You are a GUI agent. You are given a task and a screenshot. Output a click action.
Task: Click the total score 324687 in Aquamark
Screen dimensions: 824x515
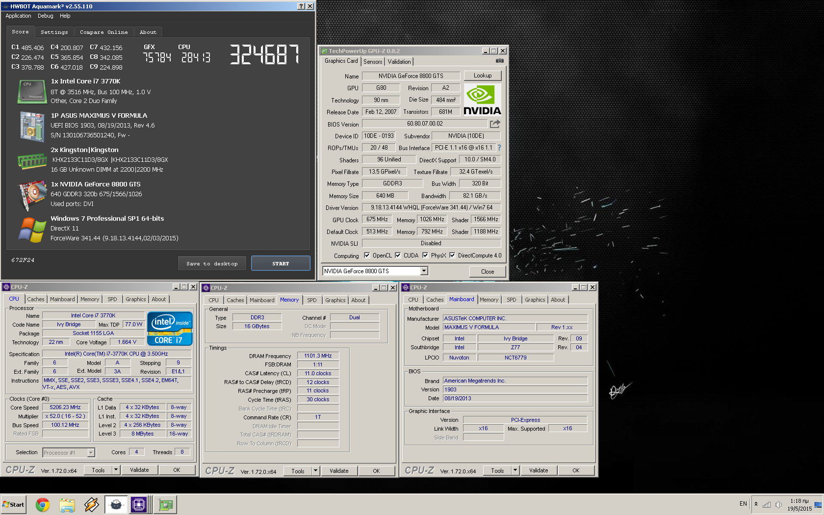coord(264,54)
